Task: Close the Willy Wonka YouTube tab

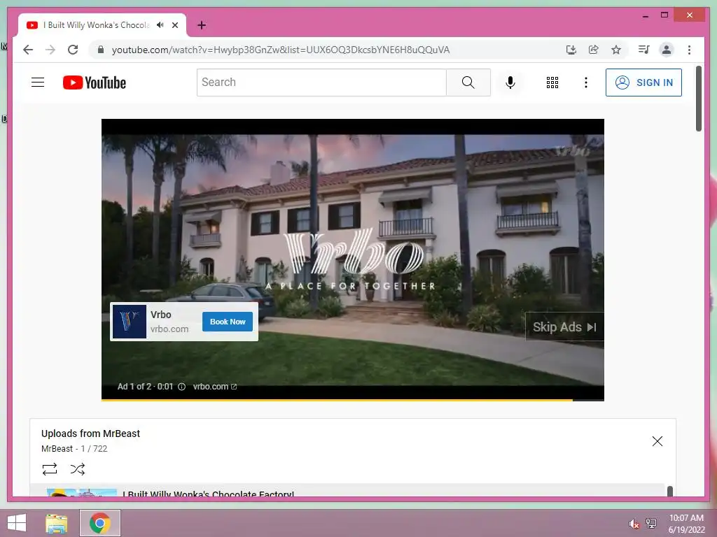Action: (175, 25)
